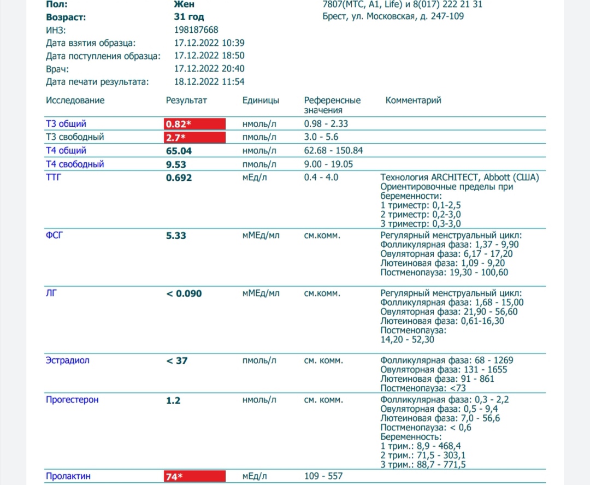Click the progesterone result 1.2
The width and height of the screenshot is (590, 485).
tap(173, 400)
